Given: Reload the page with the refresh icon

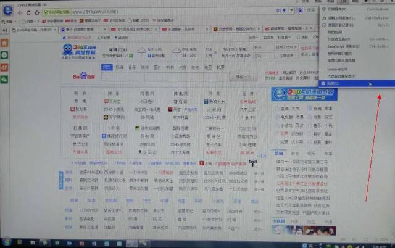Looking at the screenshot, I should pos(28,12).
